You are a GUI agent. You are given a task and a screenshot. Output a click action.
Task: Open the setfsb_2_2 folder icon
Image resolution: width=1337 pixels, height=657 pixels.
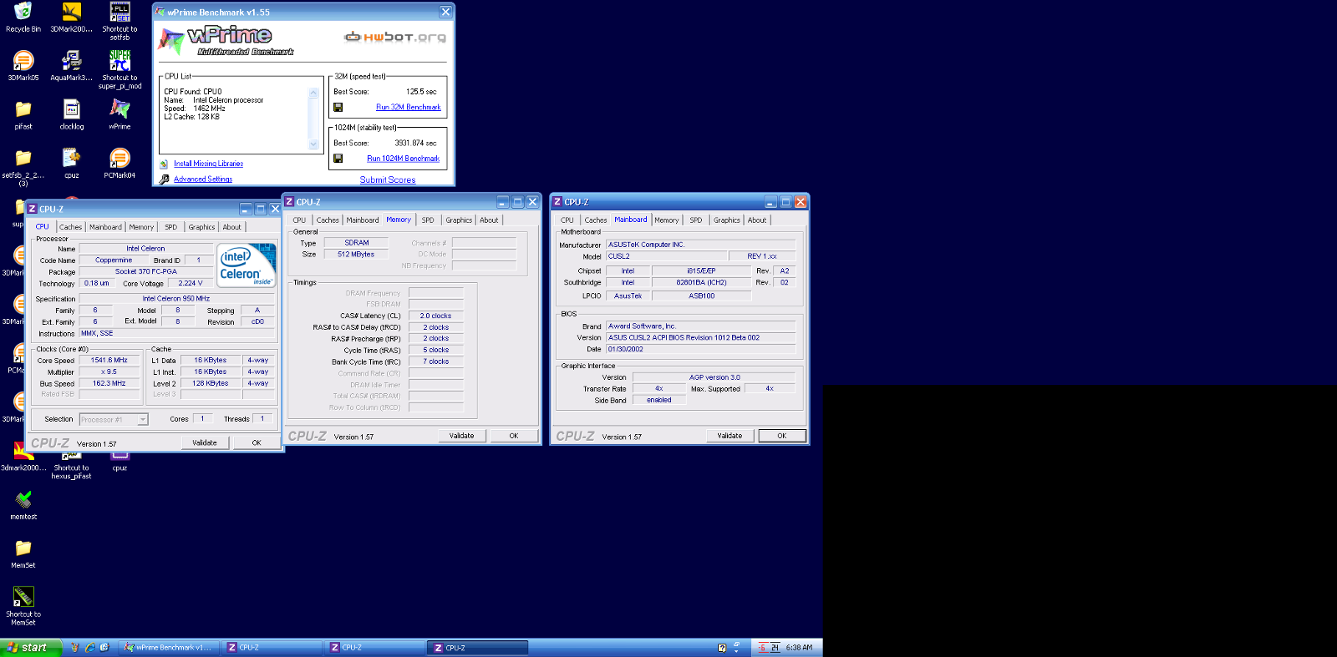coord(23,167)
